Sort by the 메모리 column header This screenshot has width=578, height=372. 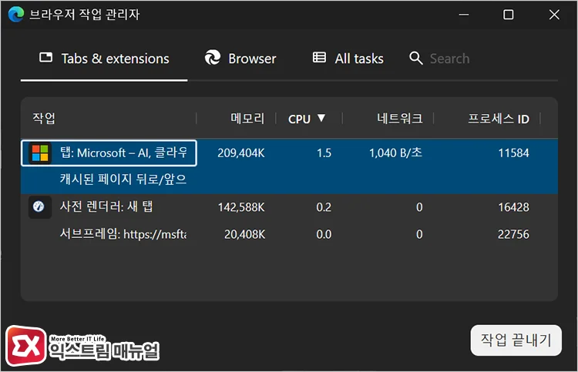pyautogui.click(x=247, y=119)
